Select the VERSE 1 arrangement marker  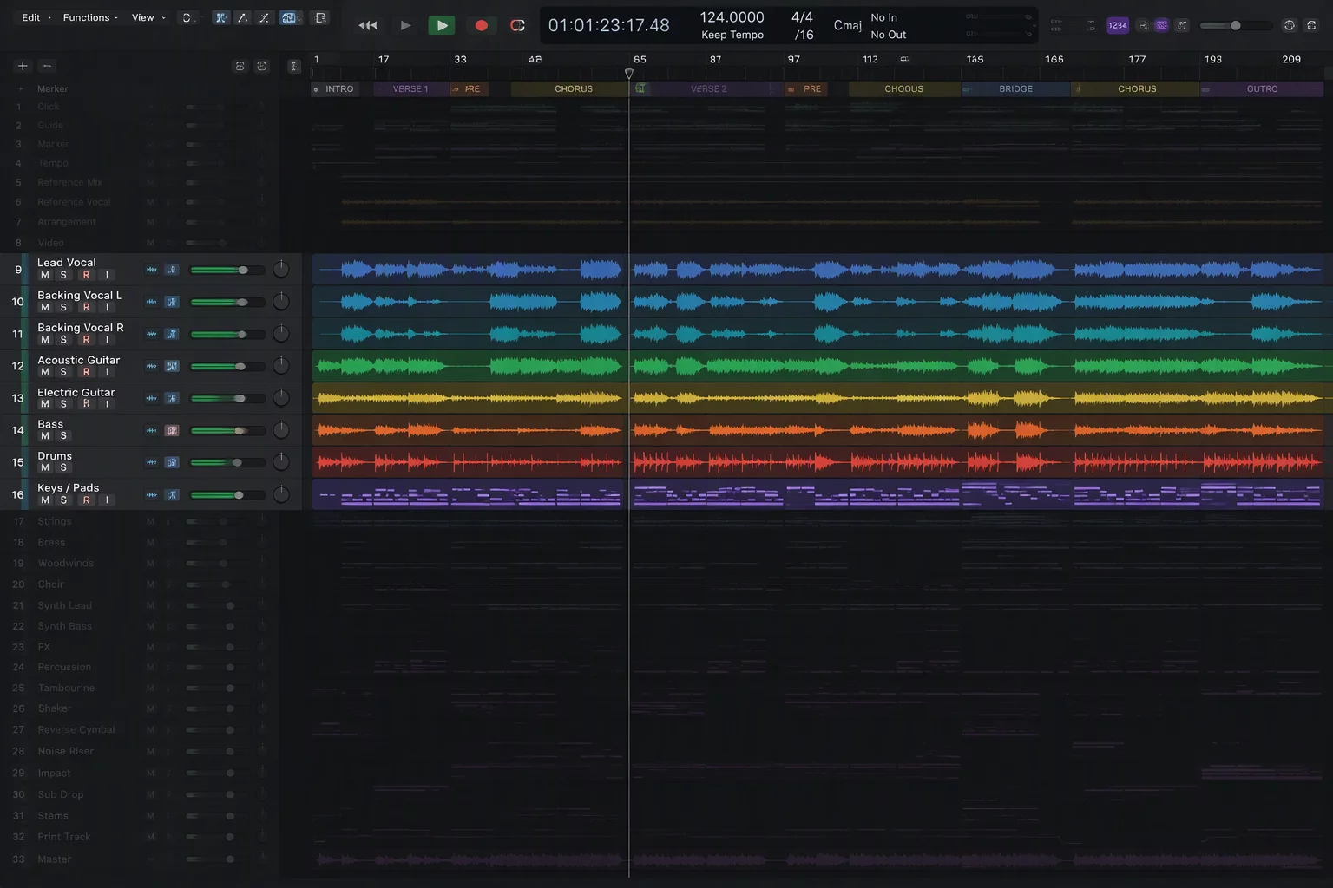(411, 88)
